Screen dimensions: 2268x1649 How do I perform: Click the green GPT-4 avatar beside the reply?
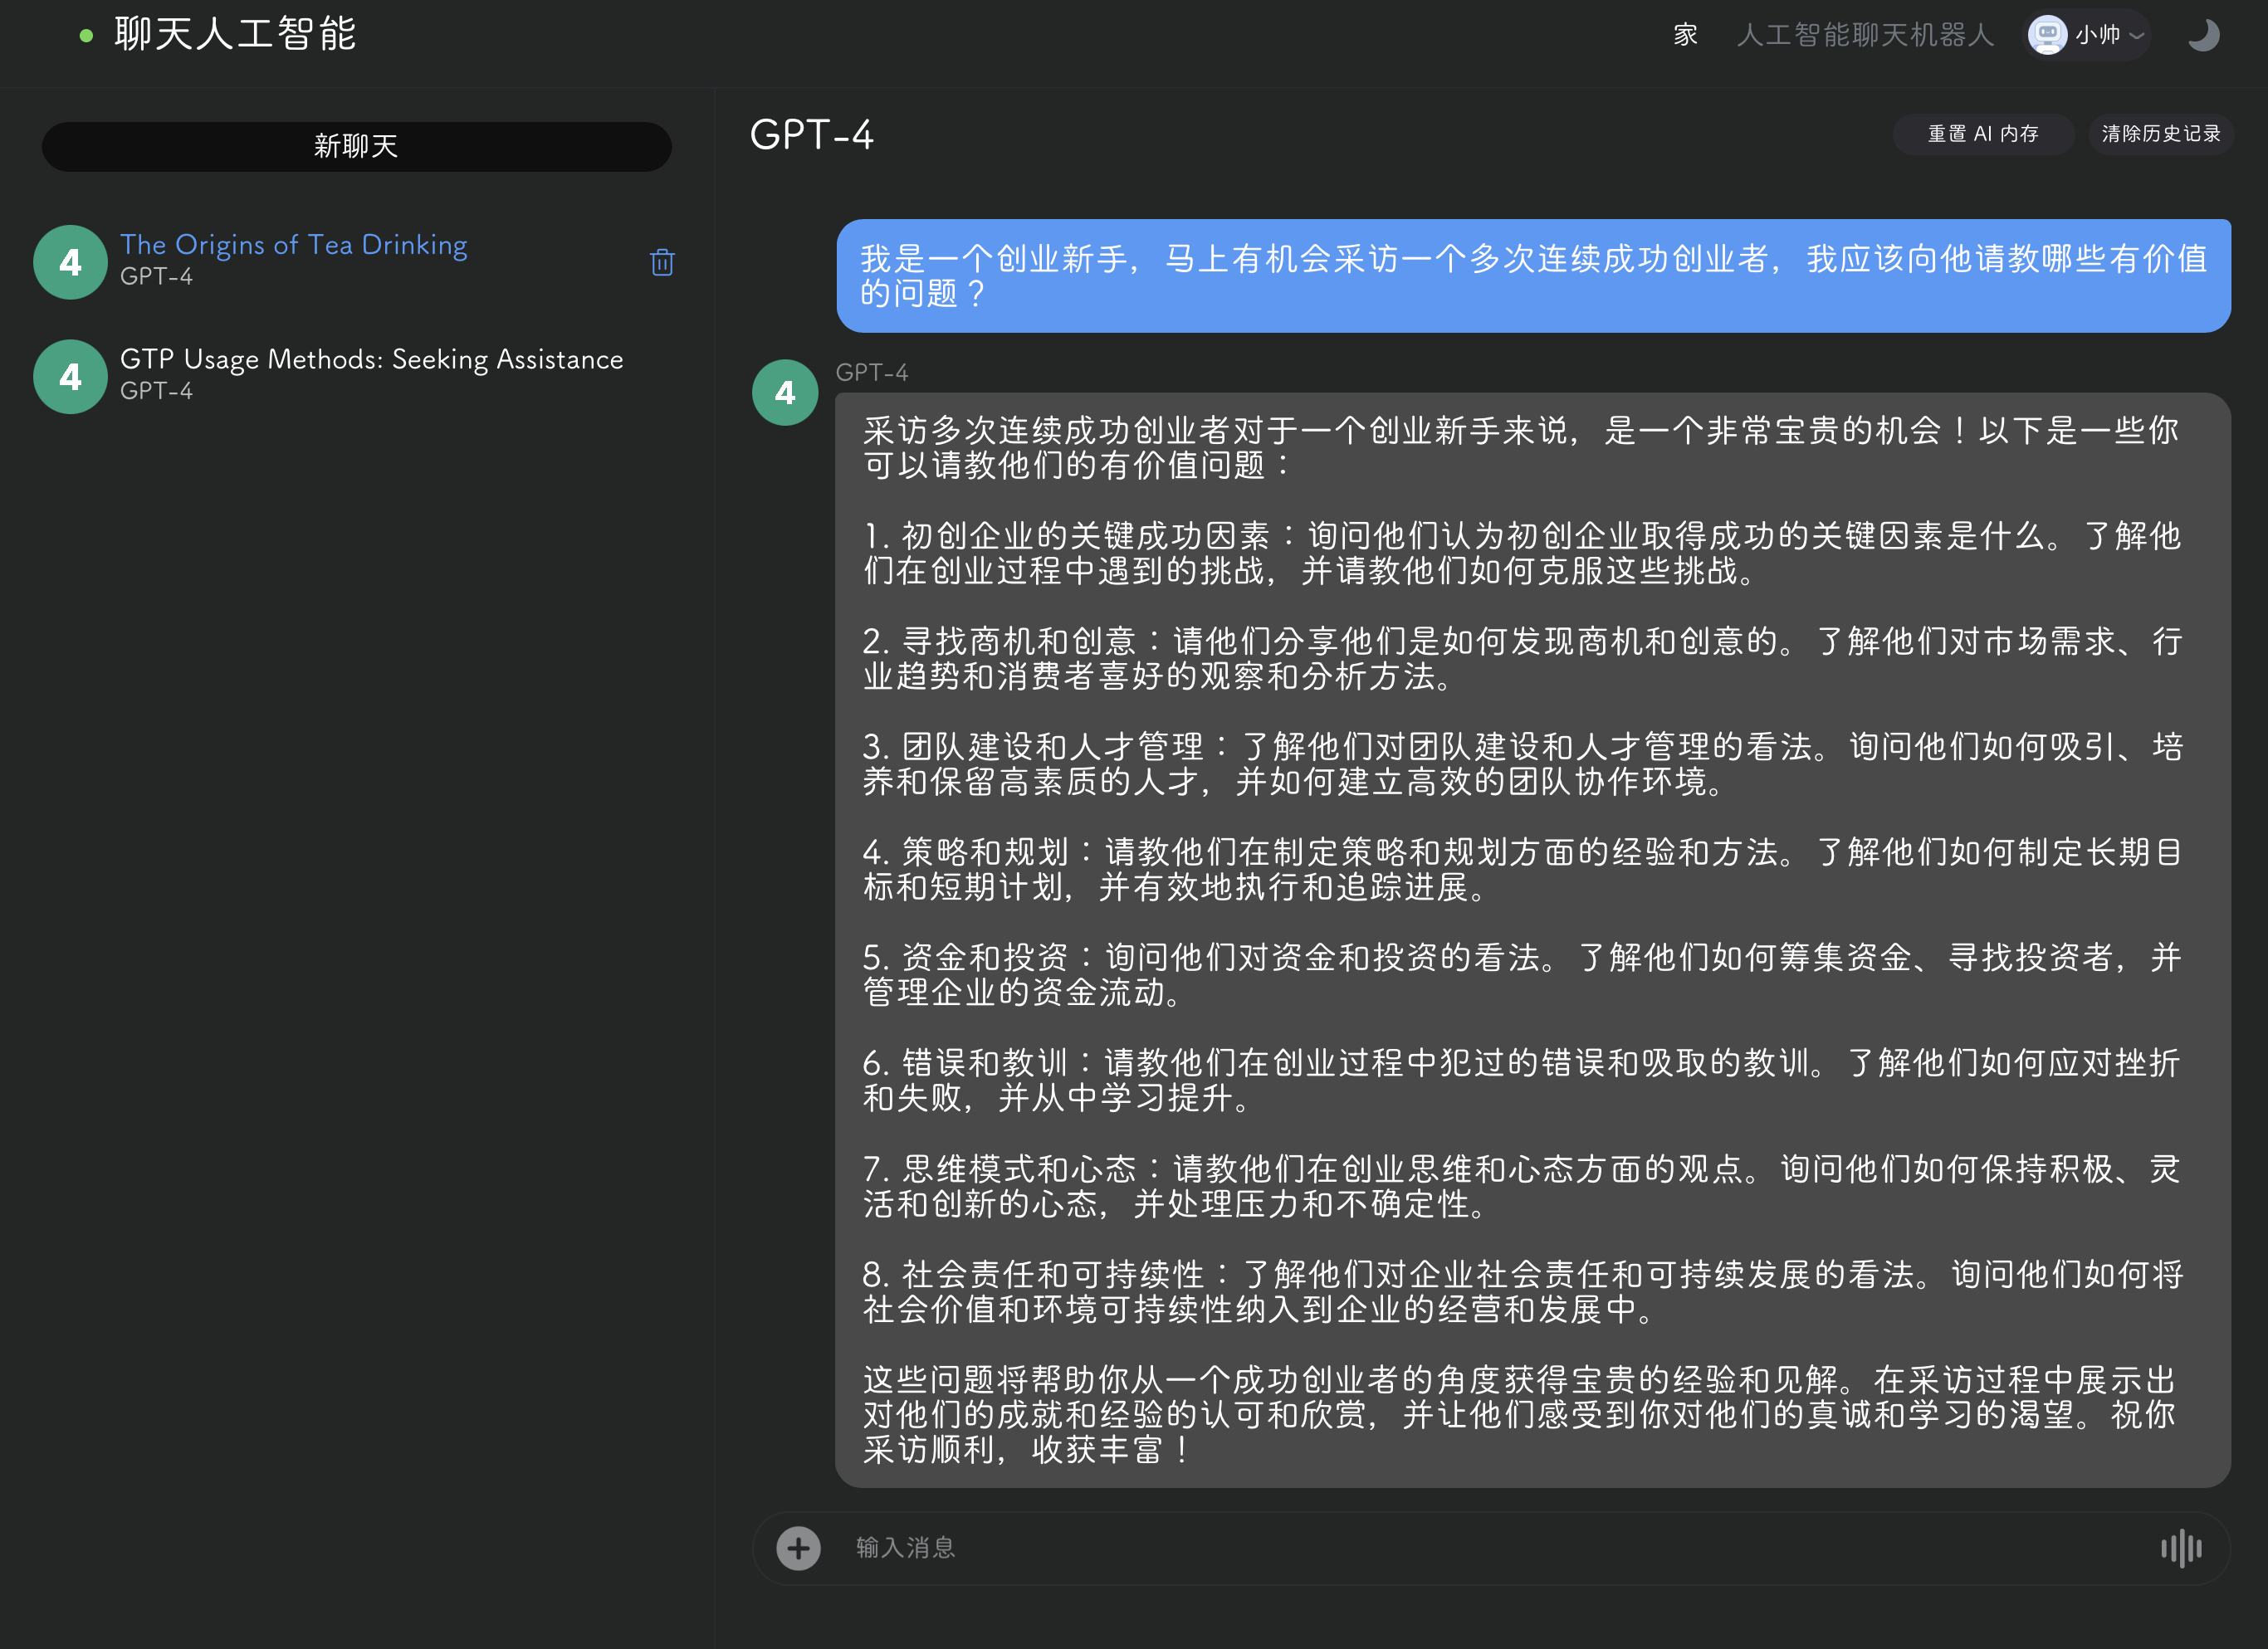pyautogui.click(x=785, y=393)
